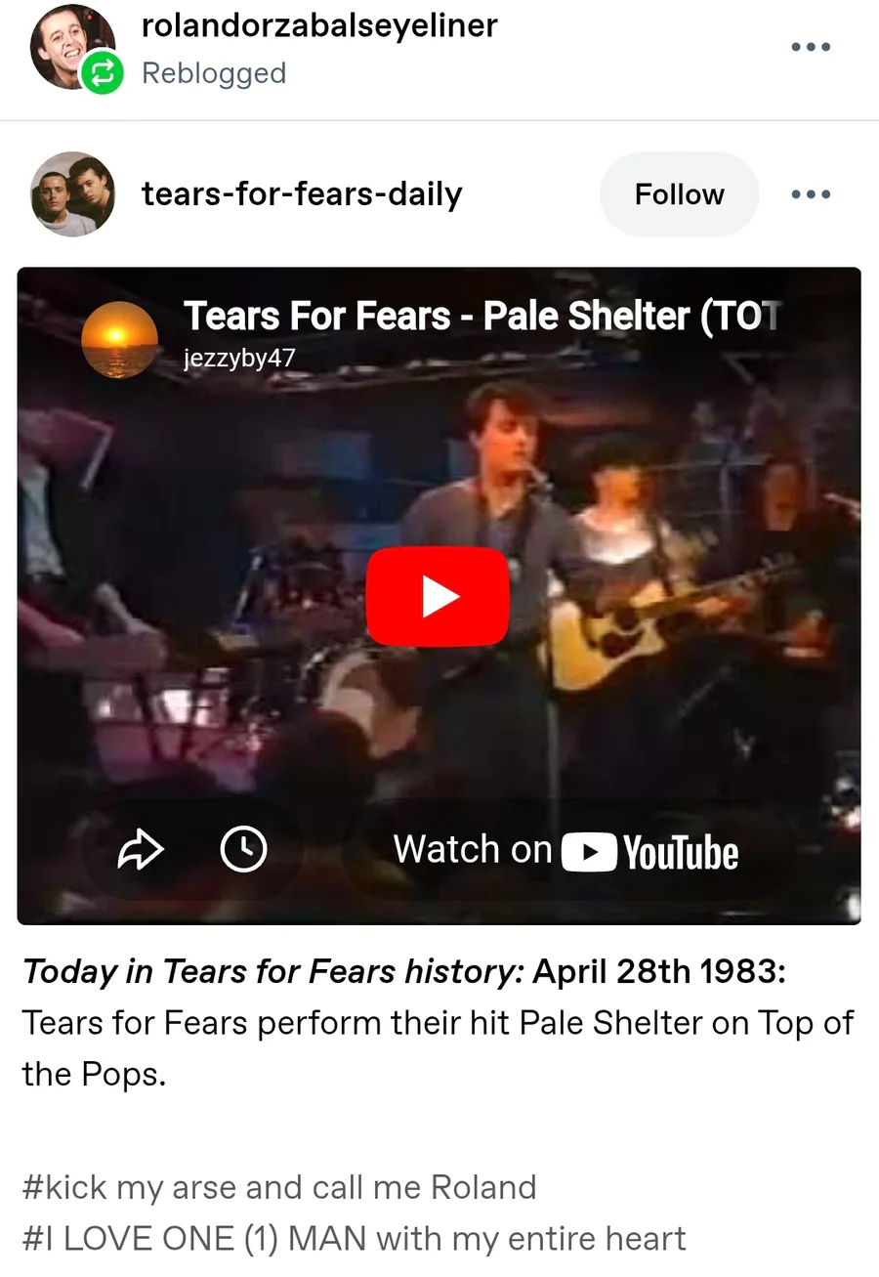Click the Reblogged label under username
Screen dimensions: 879x1277
click(x=214, y=73)
